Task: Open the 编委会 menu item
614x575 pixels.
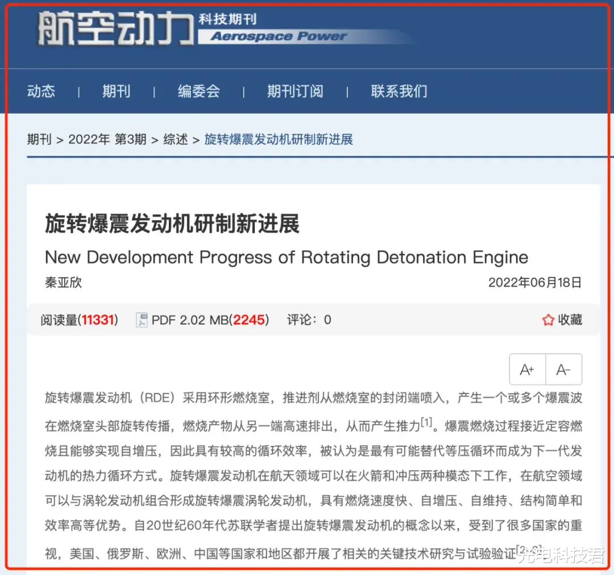Action: pyautogui.click(x=199, y=91)
